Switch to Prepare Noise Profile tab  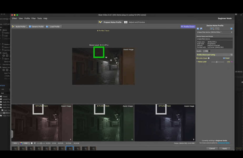(x=110, y=22)
